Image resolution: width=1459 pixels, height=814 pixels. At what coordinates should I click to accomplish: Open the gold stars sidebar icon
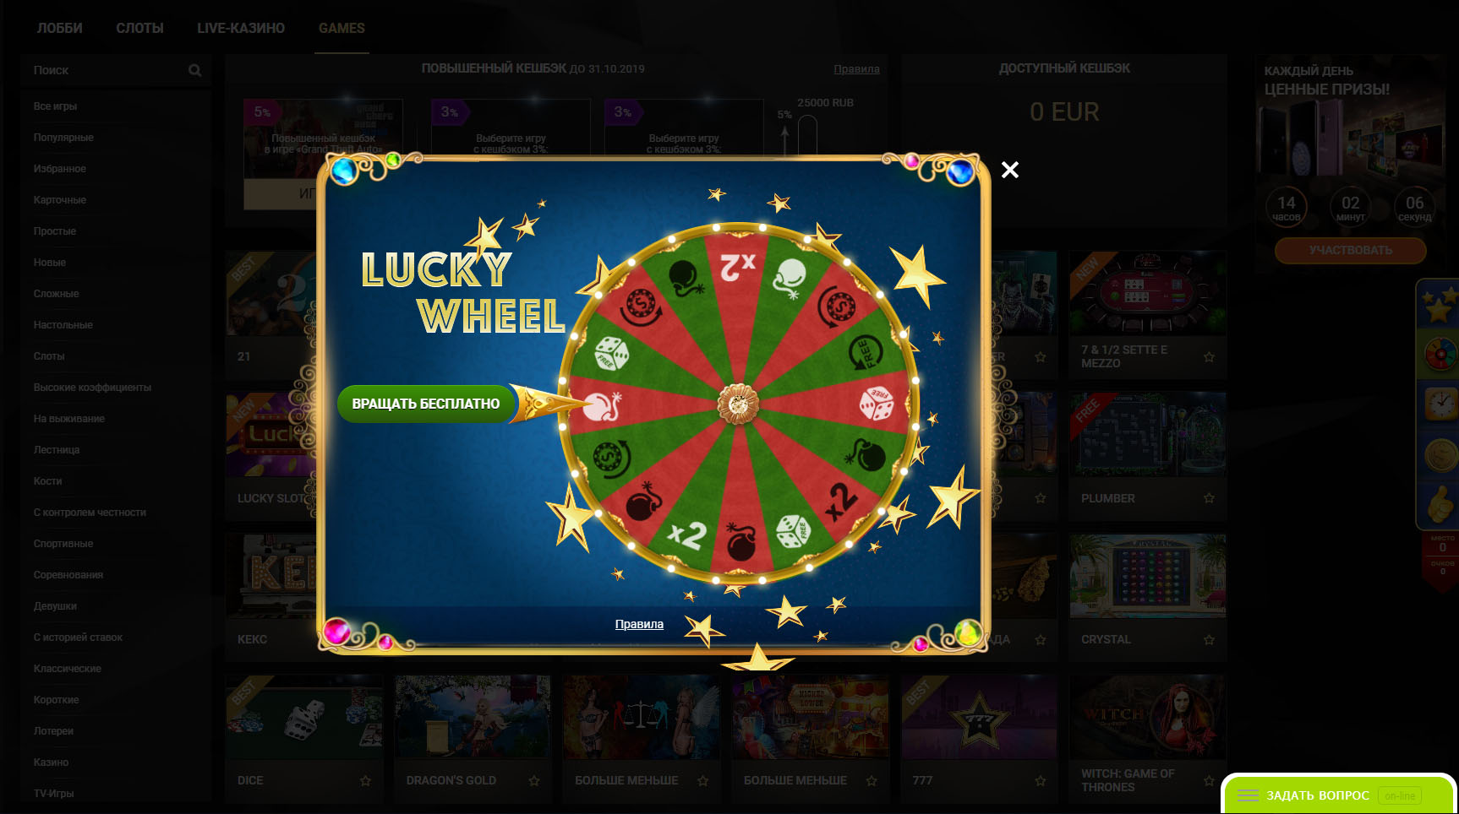coord(1439,306)
